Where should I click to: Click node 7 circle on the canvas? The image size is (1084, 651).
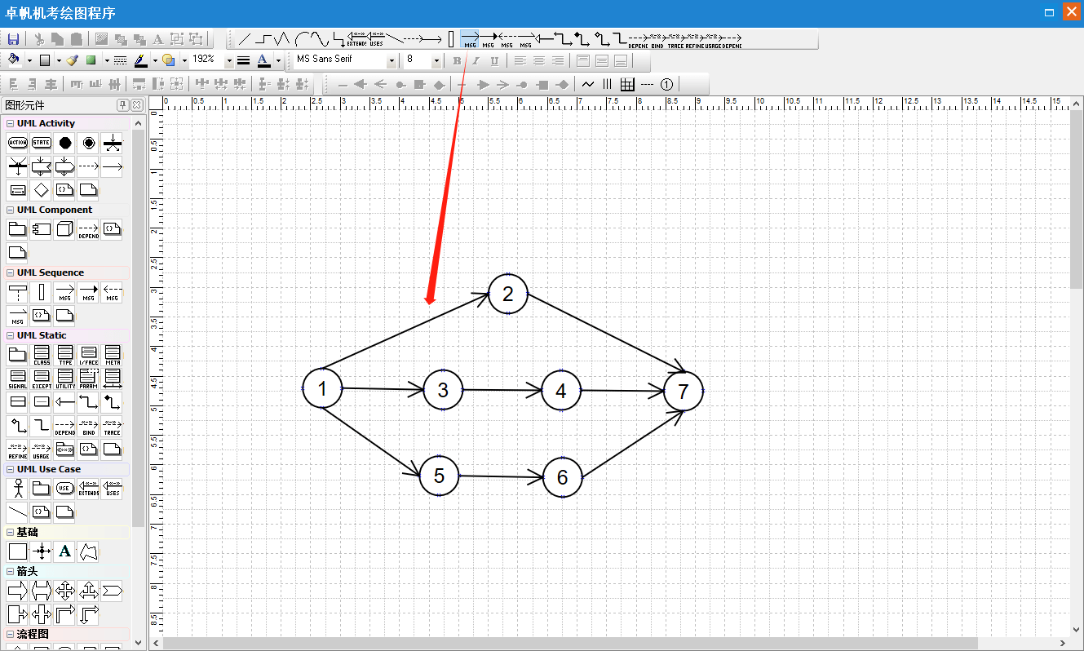pos(683,391)
